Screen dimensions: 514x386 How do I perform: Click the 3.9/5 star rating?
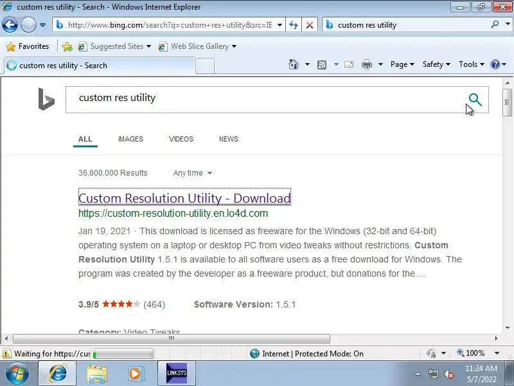pos(121,304)
